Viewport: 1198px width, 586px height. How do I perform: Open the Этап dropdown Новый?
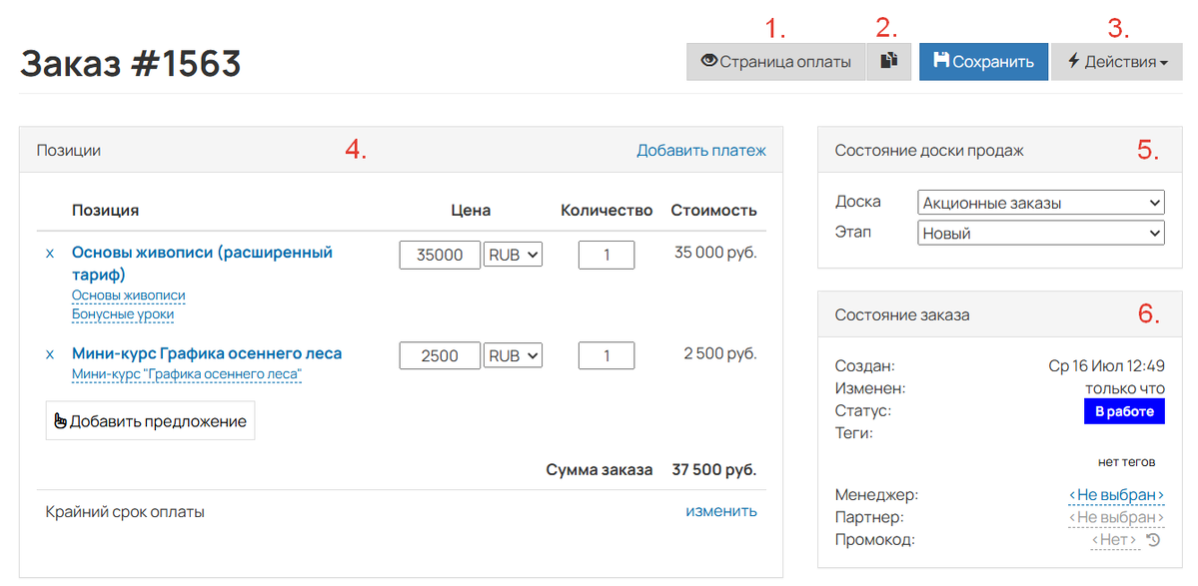coord(1040,233)
